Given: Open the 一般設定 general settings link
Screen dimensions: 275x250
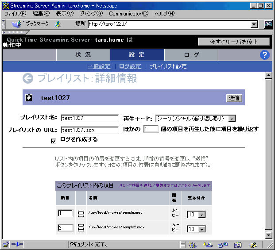Looking at the screenshot, I should click(x=99, y=66).
